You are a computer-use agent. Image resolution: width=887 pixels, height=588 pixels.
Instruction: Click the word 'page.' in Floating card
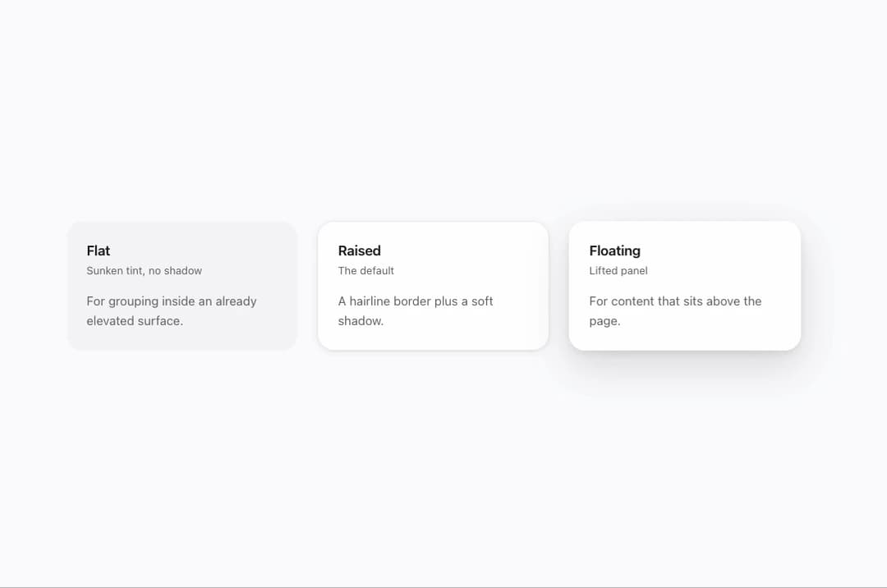[604, 320]
